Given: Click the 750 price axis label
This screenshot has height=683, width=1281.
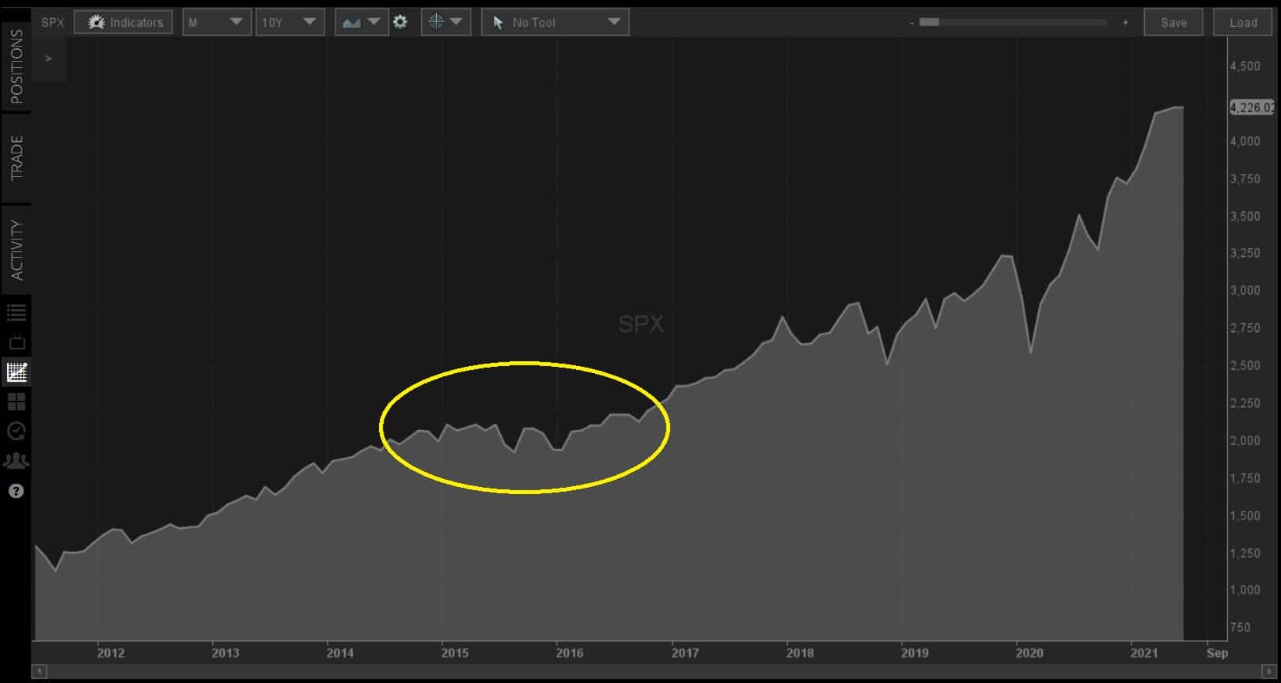Looking at the screenshot, I should pos(1241,628).
